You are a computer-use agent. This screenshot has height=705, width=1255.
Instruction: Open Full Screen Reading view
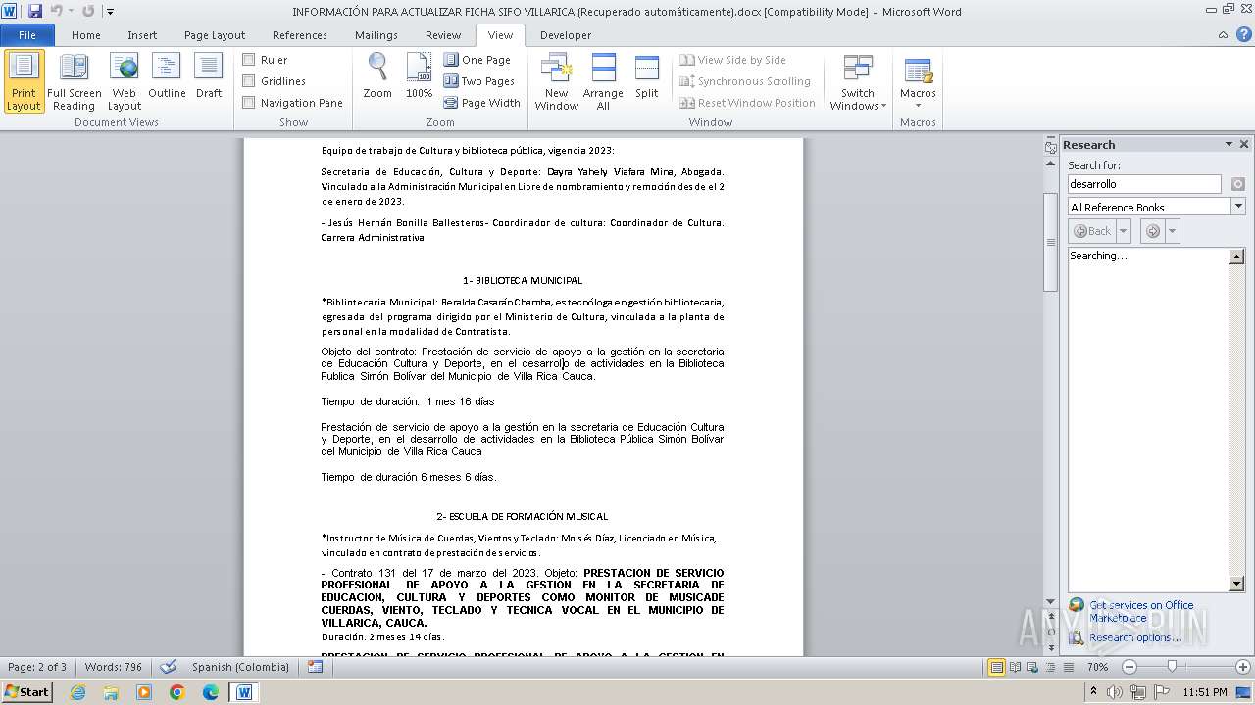coord(75,81)
